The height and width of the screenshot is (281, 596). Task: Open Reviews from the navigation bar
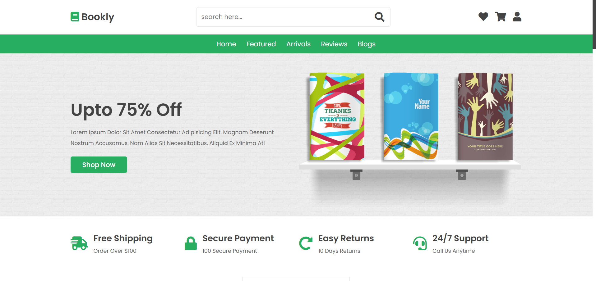(x=334, y=44)
